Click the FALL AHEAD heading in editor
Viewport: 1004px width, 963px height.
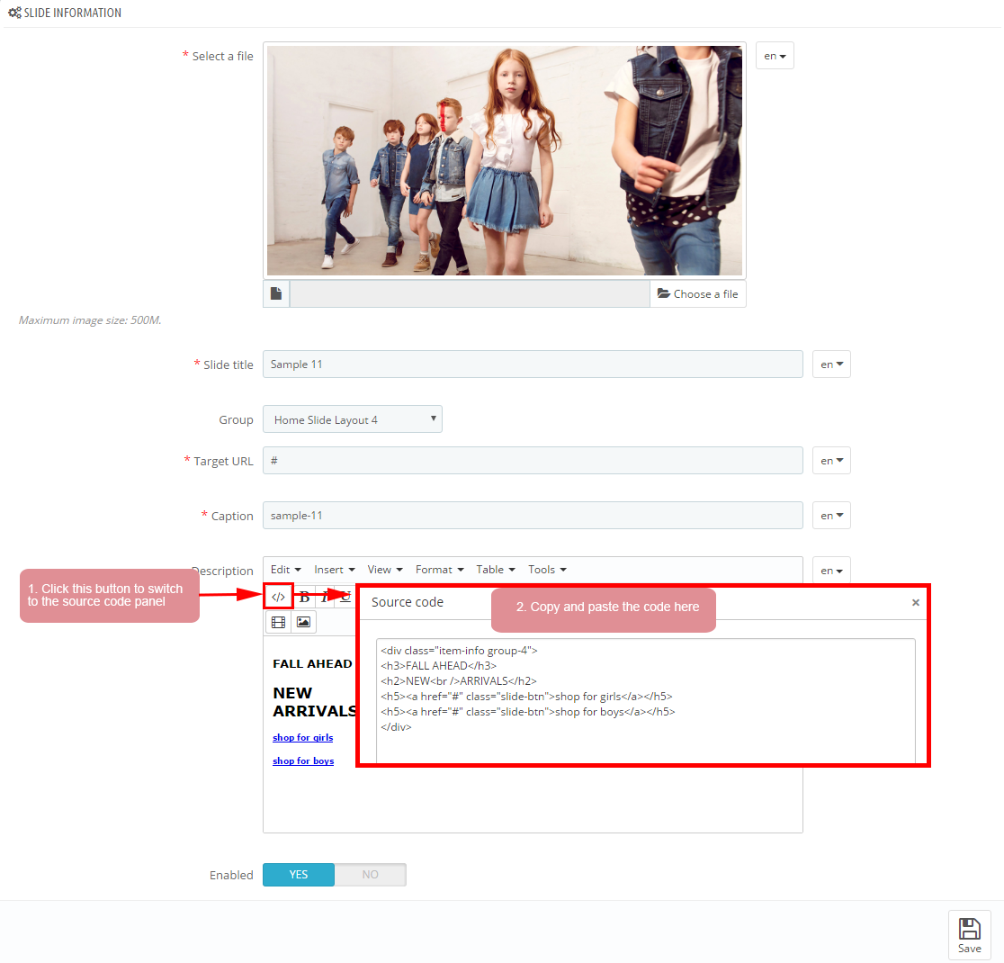coord(312,664)
